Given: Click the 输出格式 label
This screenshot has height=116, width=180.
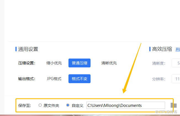Looking at the screenshot, I should tap(27, 79).
